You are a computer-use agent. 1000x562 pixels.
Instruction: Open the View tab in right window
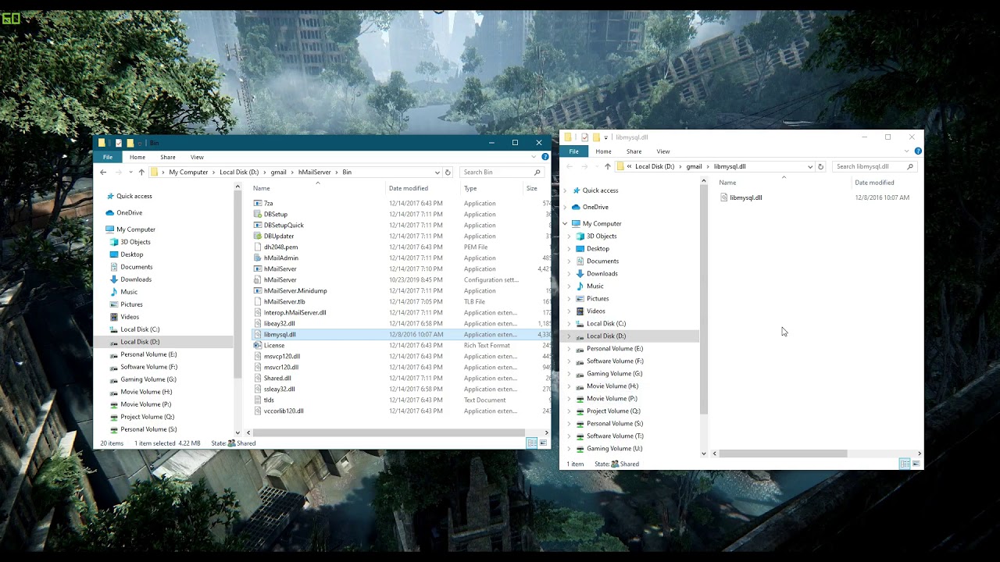[663, 151]
